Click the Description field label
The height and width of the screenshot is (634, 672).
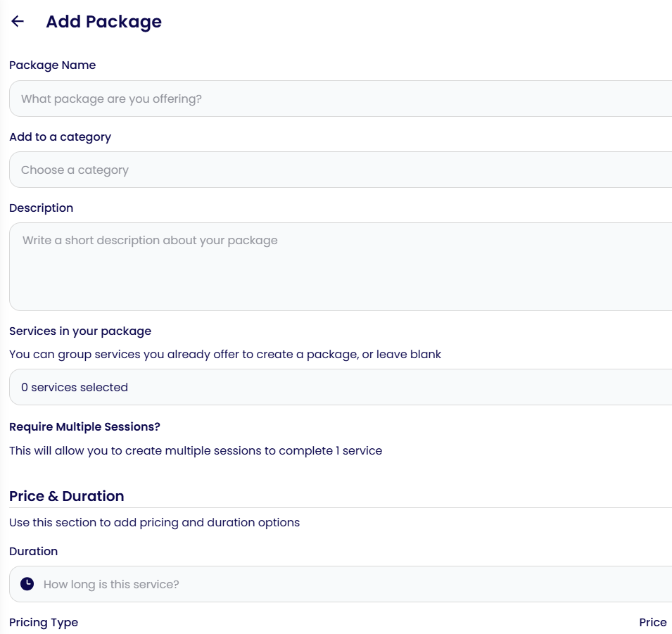coord(41,208)
